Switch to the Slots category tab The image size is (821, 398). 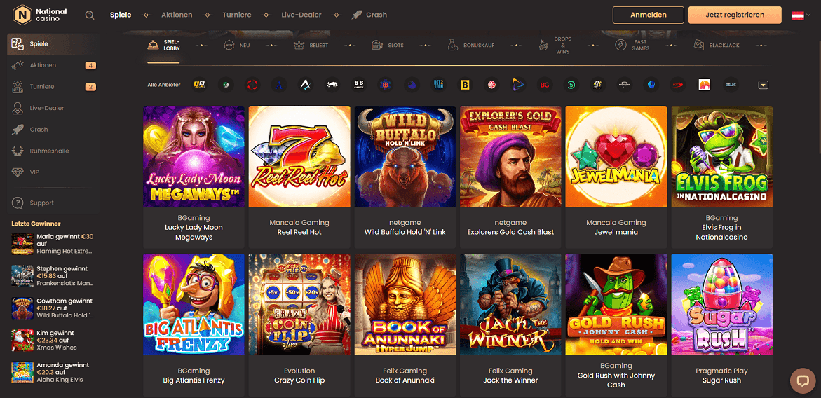pyautogui.click(x=388, y=46)
